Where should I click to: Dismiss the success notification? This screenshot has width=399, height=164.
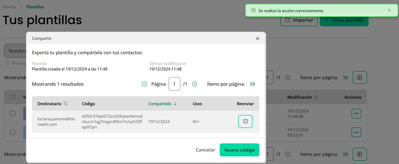point(389,10)
